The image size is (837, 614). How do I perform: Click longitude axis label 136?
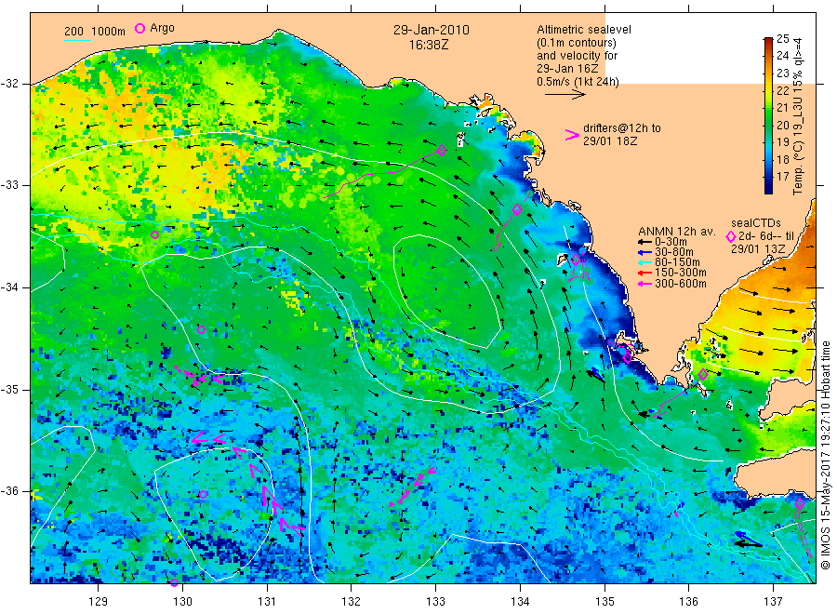click(688, 602)
